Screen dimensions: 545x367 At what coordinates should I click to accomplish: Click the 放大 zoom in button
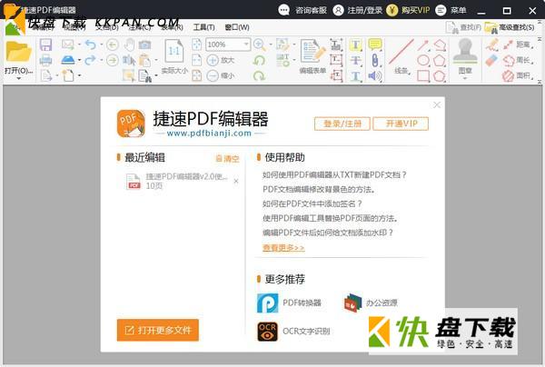click(221, 60)
